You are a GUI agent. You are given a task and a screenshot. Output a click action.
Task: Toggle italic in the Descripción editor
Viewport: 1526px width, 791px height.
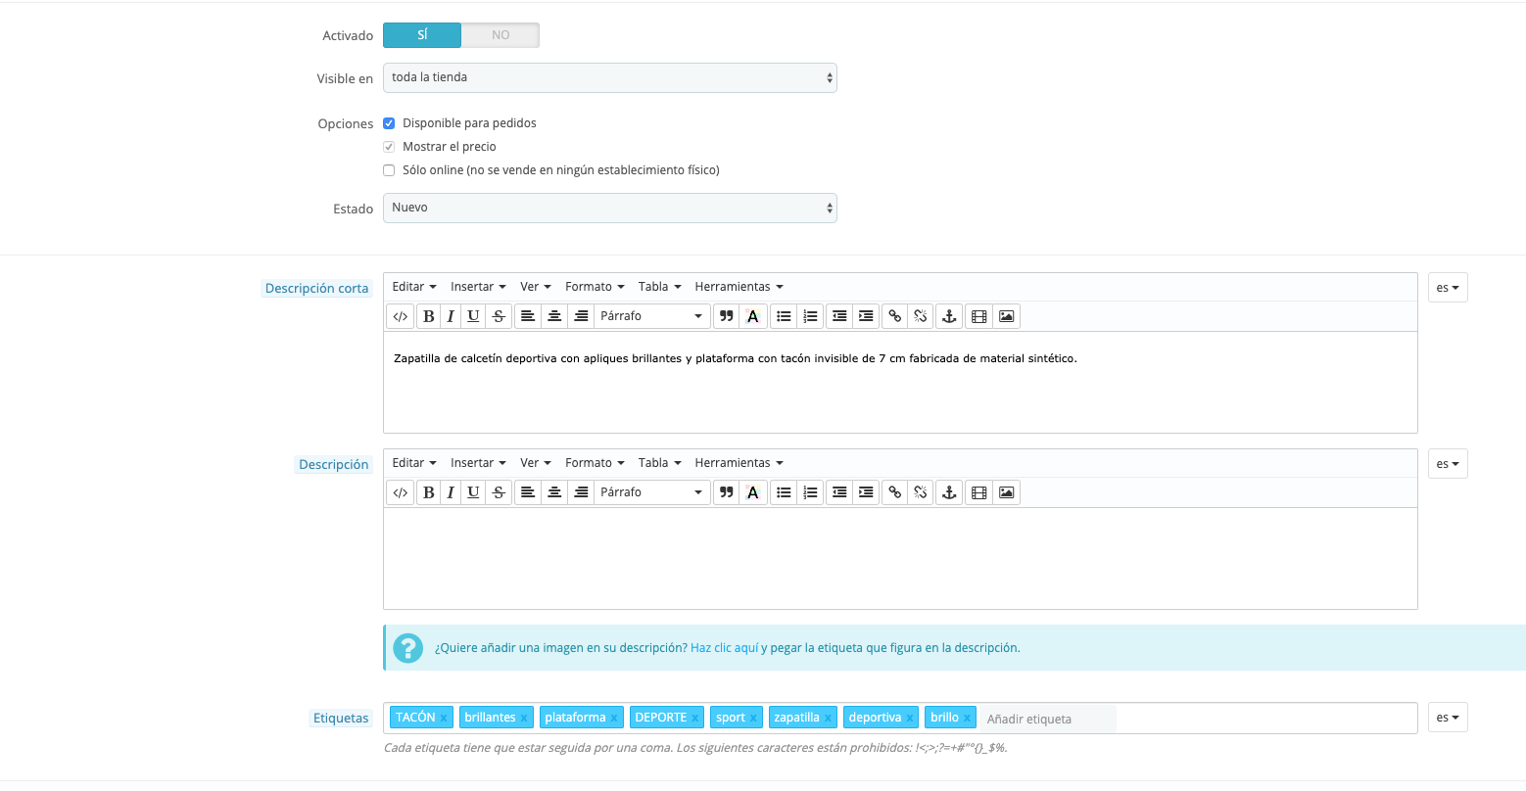point(451,492)
